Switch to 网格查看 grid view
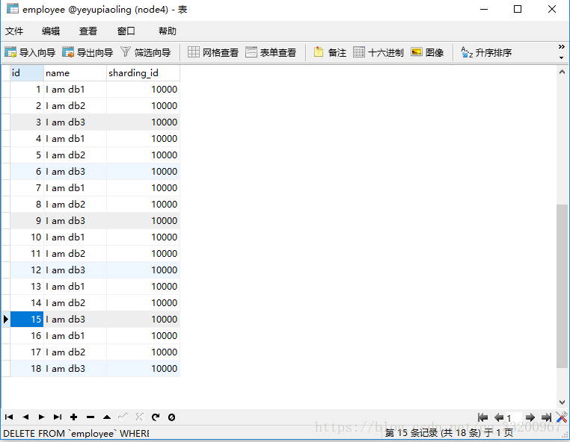This screenshot has height=442, width=570. (213, 52)
